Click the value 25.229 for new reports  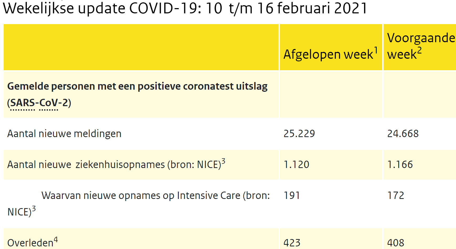pos(299,134)
